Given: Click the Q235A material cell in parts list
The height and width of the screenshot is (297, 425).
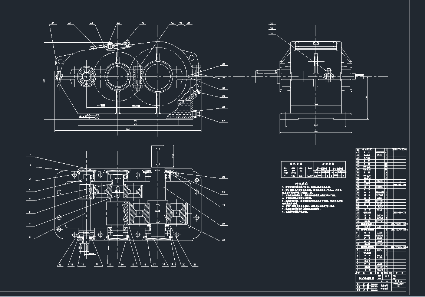Looking at the screenshot, I should click(x=379, y=195).
